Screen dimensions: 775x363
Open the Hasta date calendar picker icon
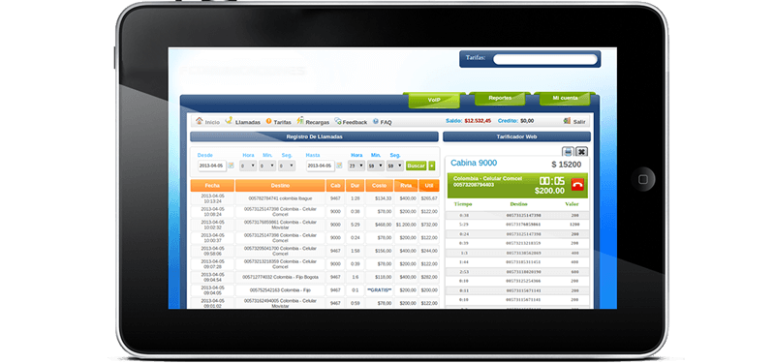340,166
